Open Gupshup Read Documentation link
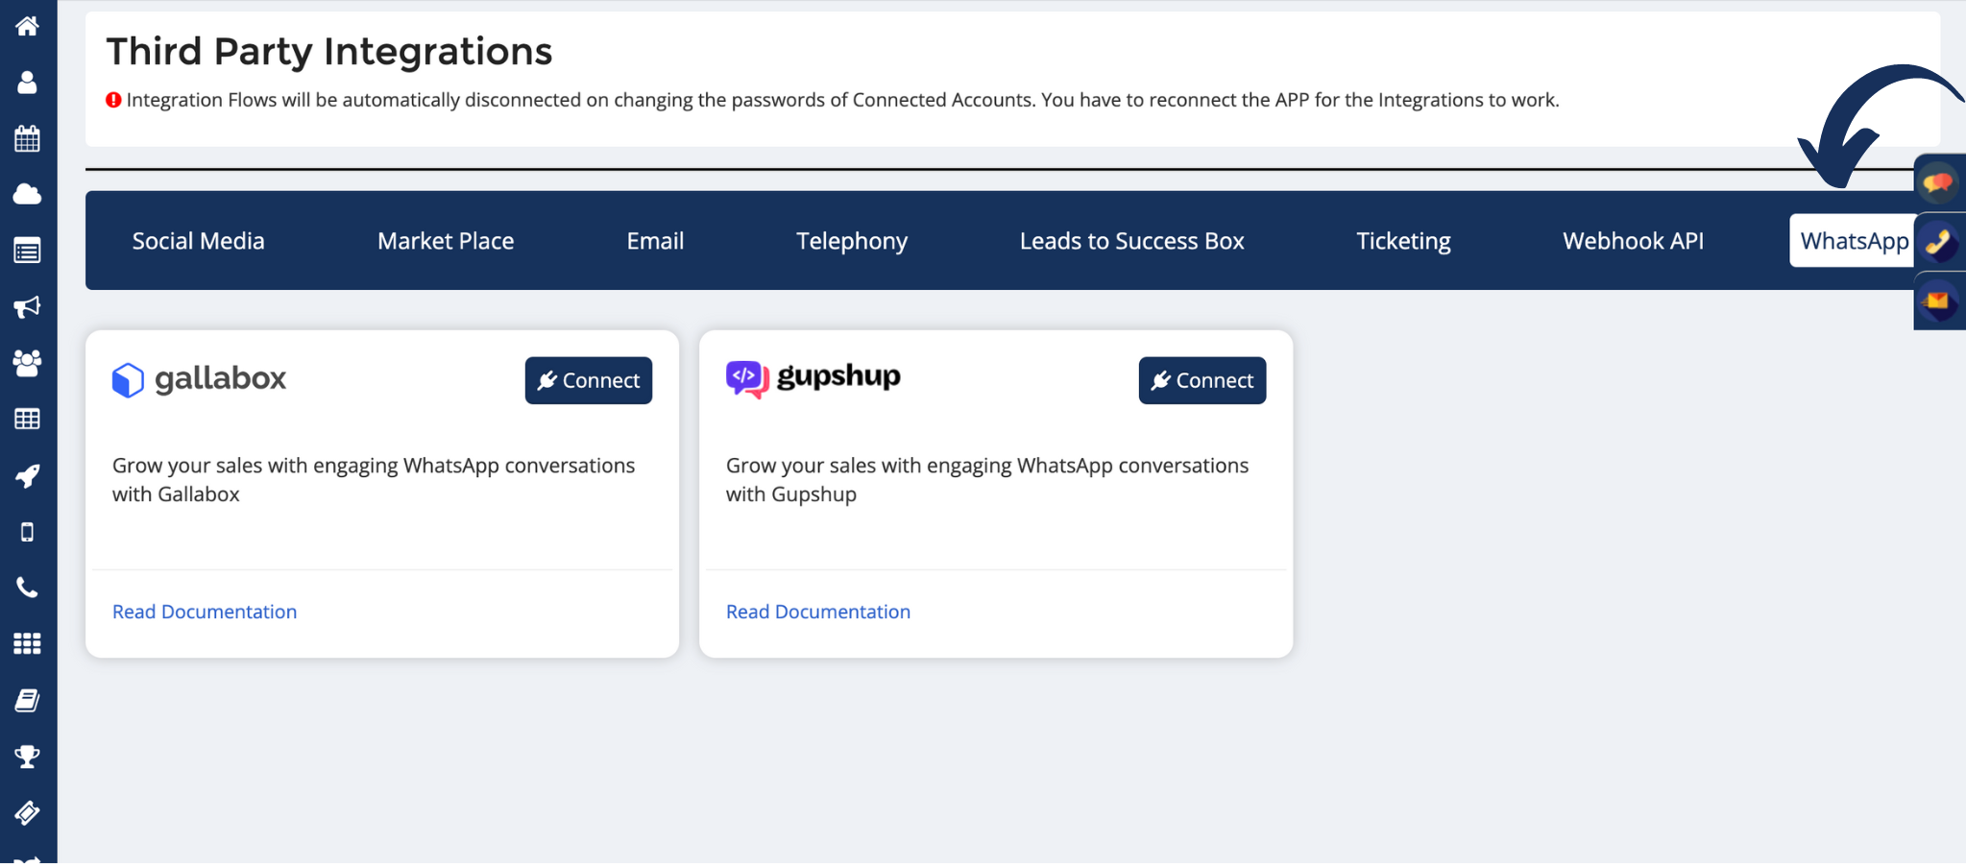This screenshot has width=1966, height=866. click(818, 612)
